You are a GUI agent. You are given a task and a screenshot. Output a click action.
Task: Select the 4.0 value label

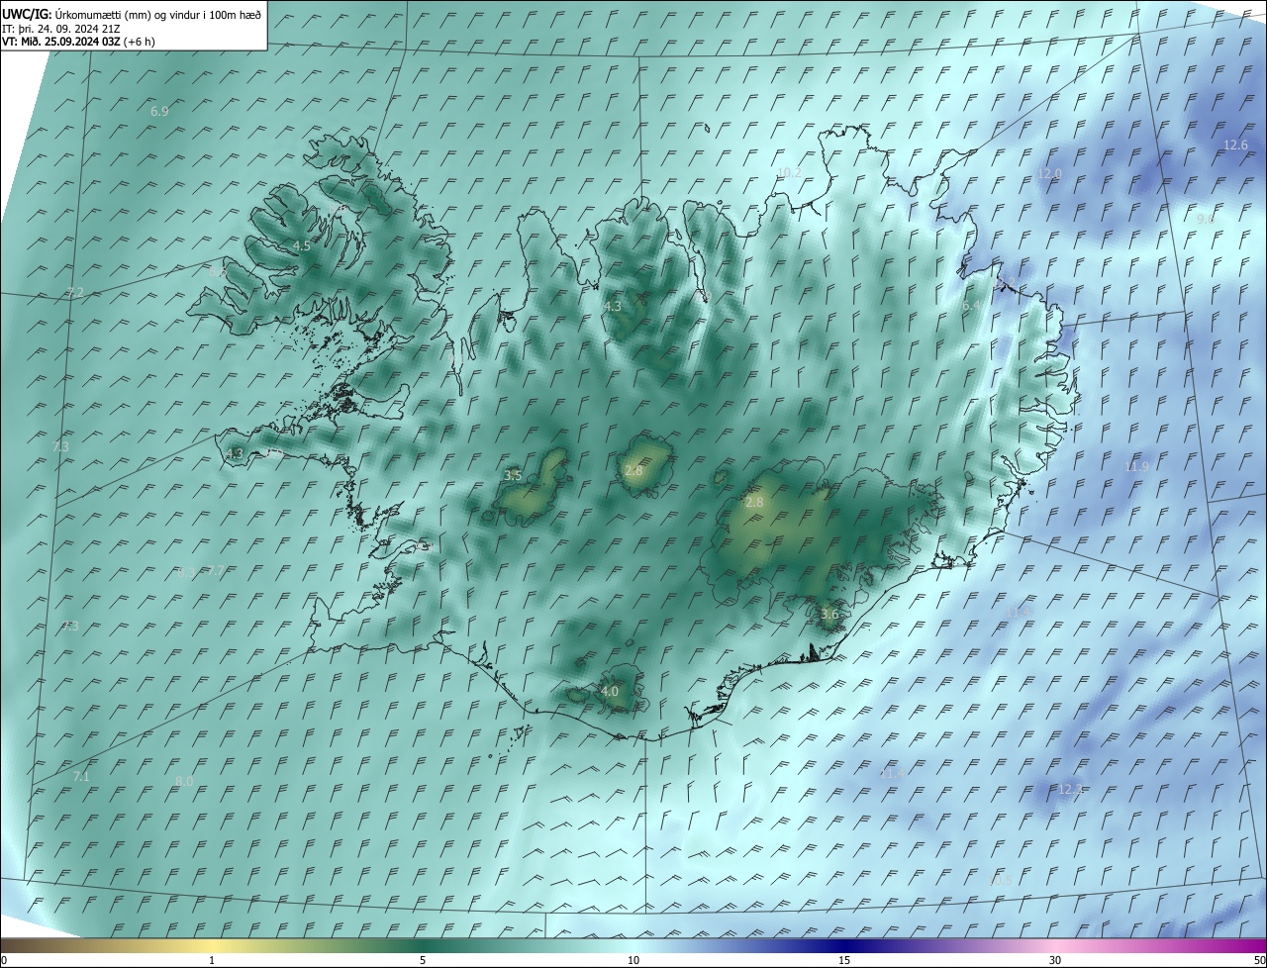610,692
